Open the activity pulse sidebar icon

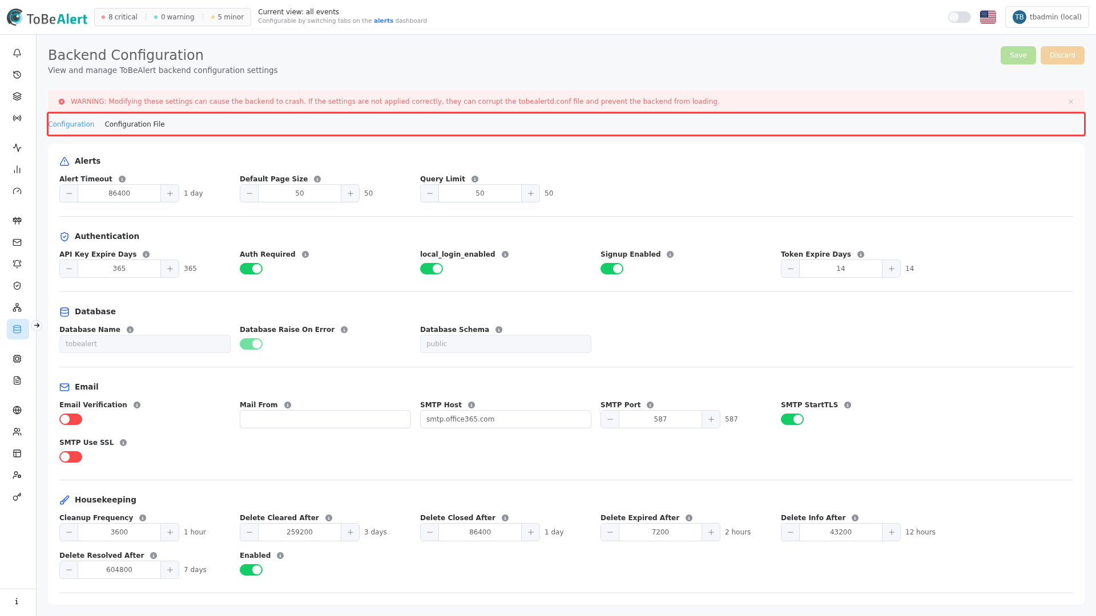pyautogui.click(x=17, y=148)
